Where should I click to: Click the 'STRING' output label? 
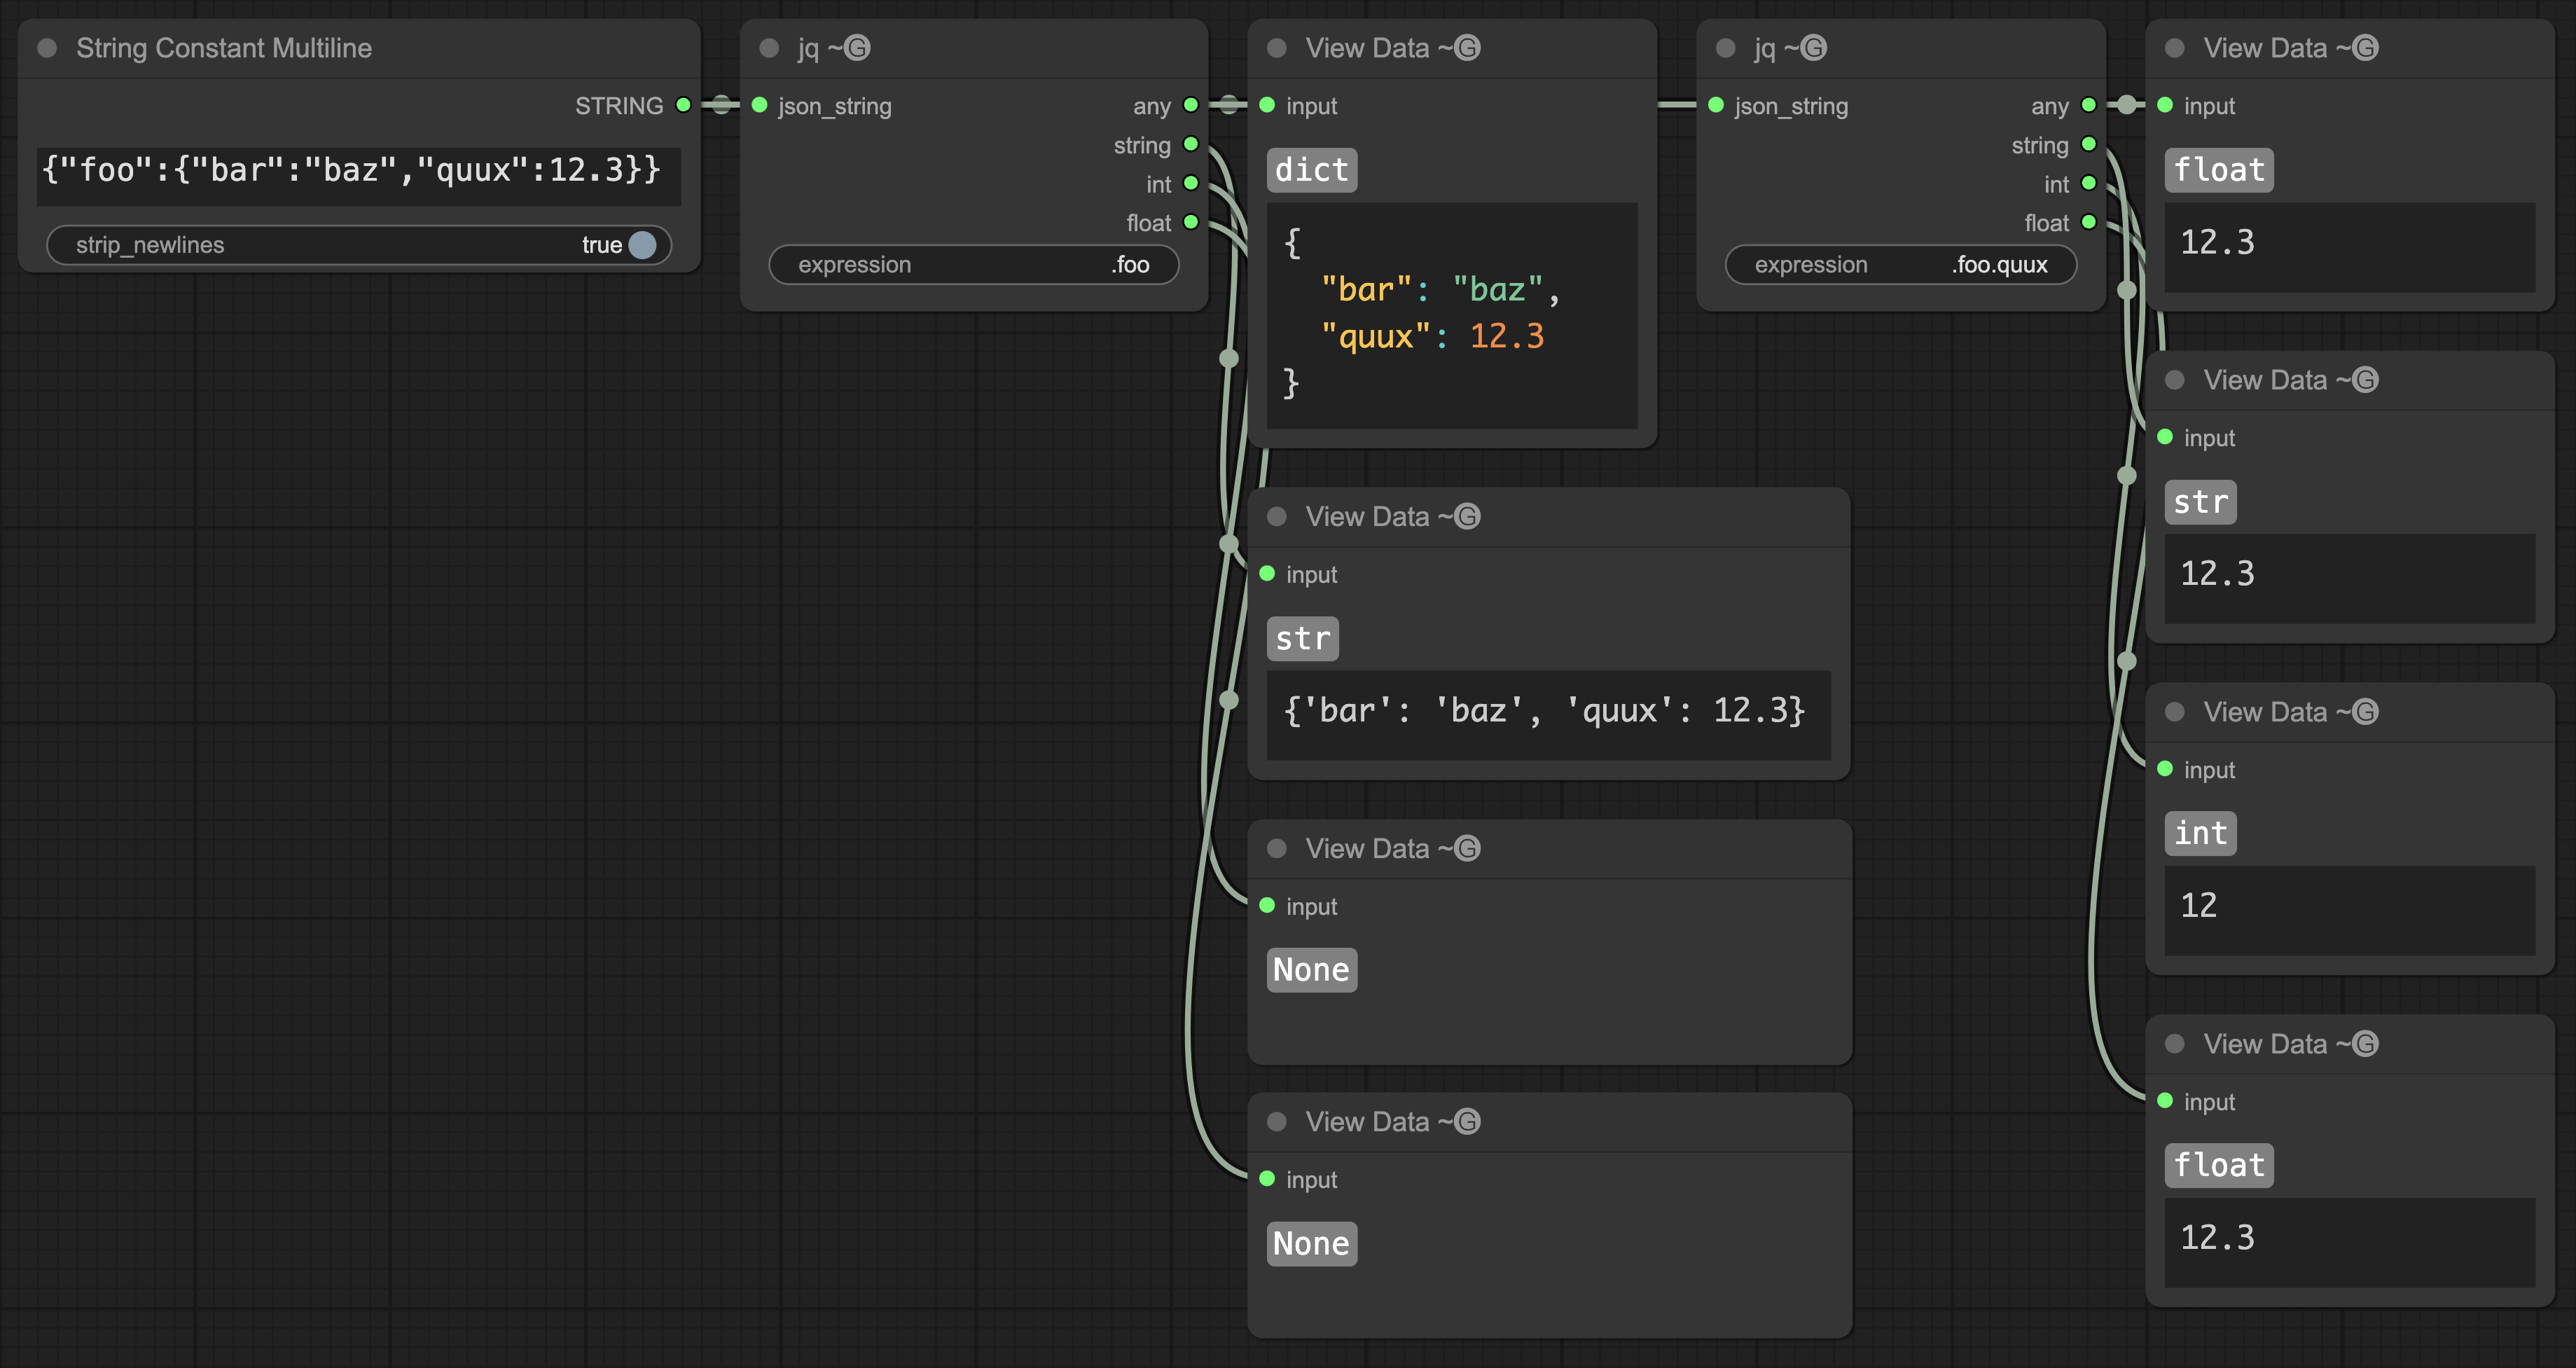click(x=619, y=106)
